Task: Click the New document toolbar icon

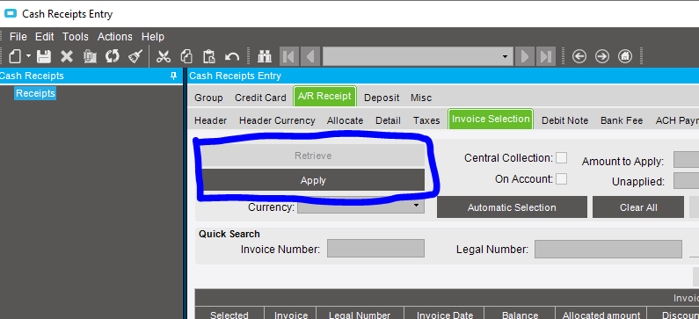Action: click(x=16, y=56)
